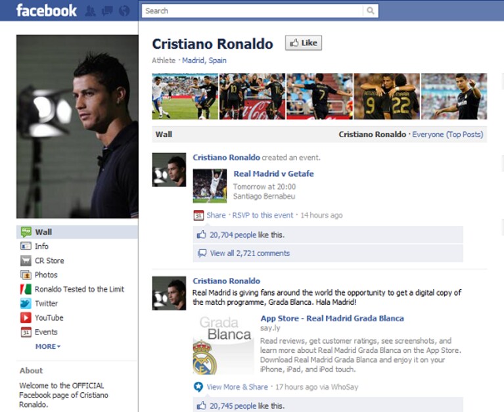This screenshot has height=412, width=504.
Task: Click the Like button on page
Action: click(x=304, y=43)
